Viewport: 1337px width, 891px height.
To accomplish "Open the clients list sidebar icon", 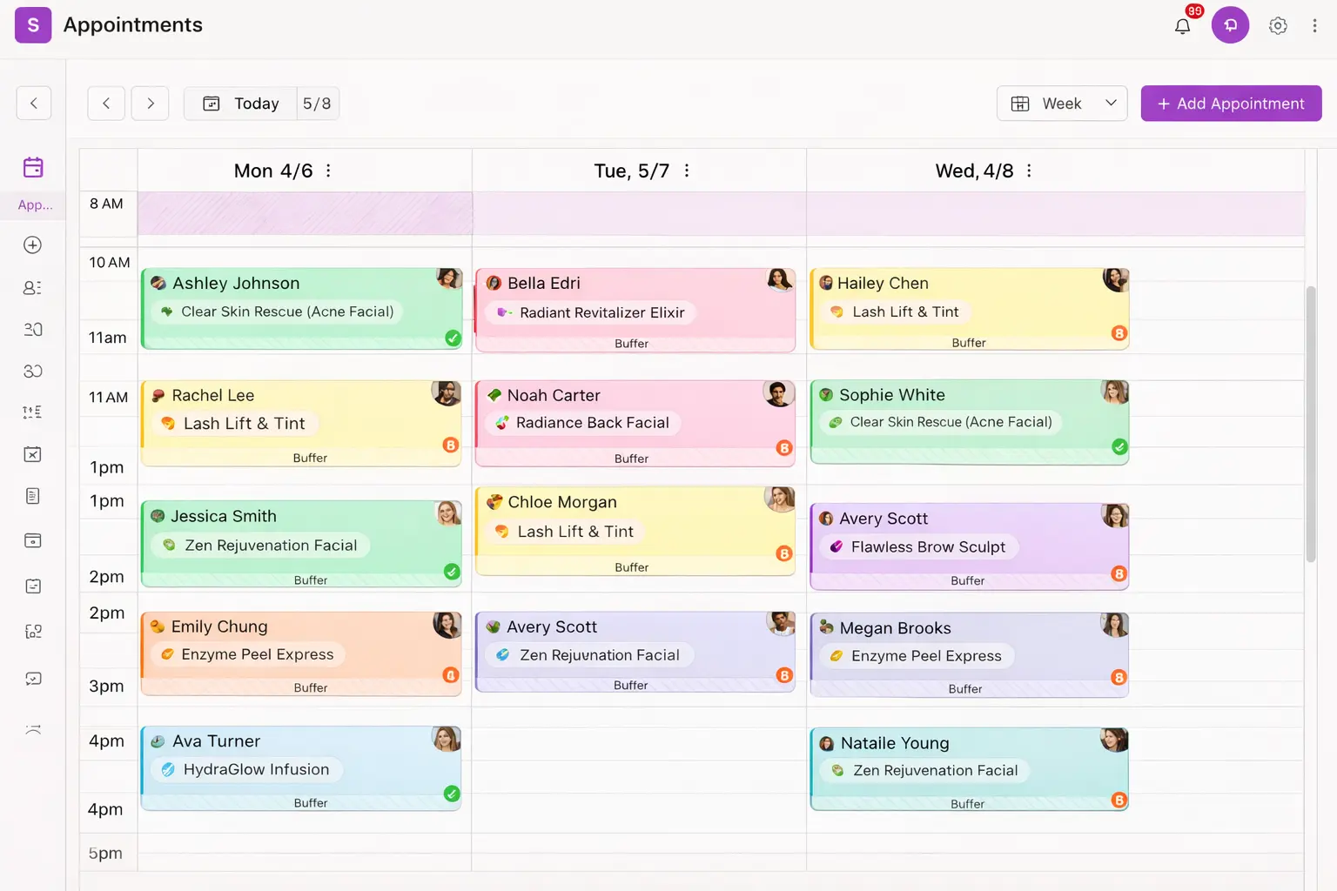I will point(33,287).
